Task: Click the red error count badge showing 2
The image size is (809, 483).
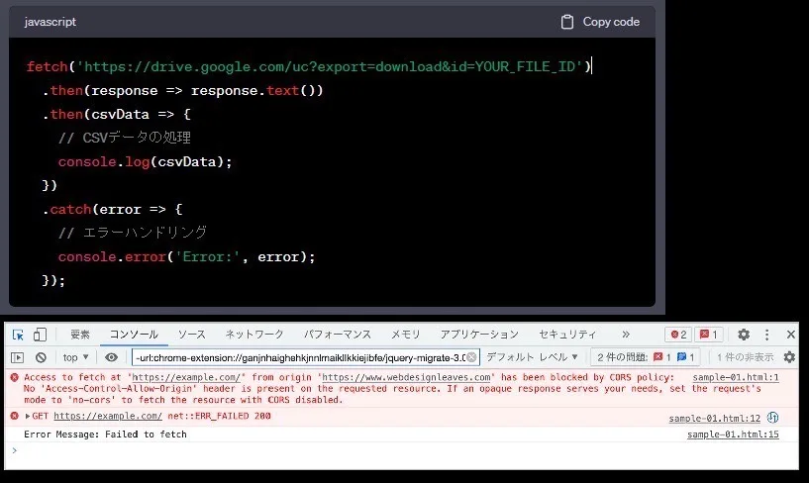Action: (678, 335)
